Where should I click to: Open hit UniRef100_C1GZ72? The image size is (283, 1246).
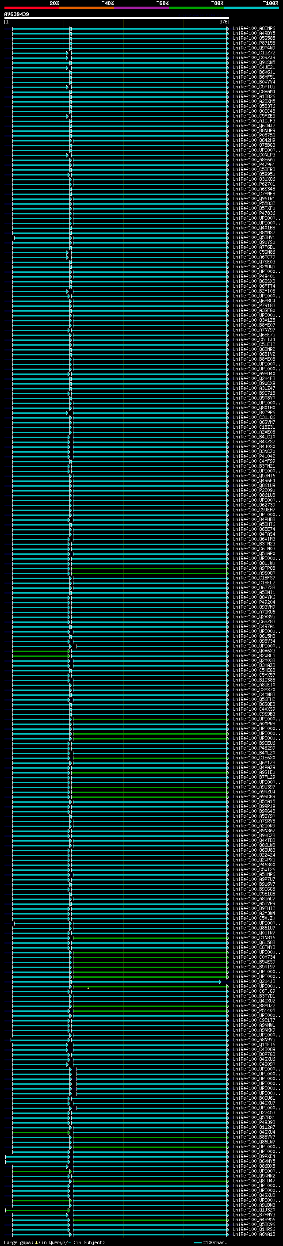(254, 53)
